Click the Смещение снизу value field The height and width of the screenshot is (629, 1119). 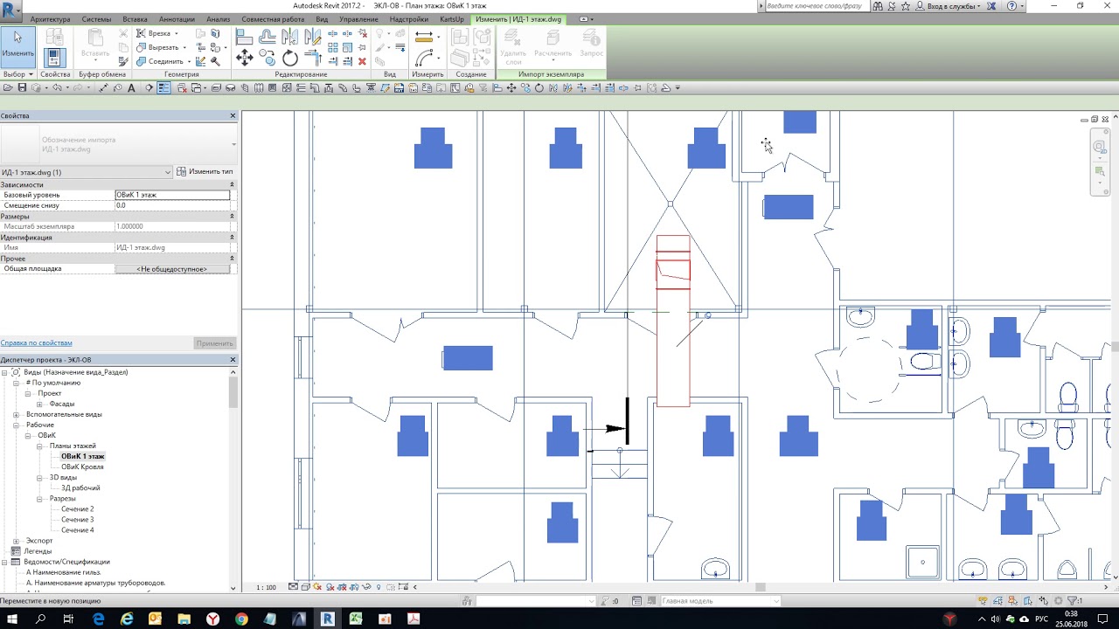pos(172,205)
